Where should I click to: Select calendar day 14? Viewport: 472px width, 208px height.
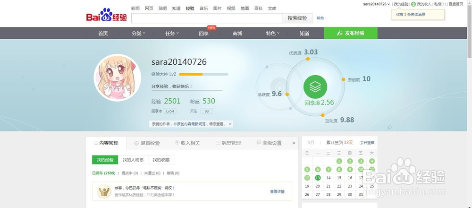(x=329, y=178)
